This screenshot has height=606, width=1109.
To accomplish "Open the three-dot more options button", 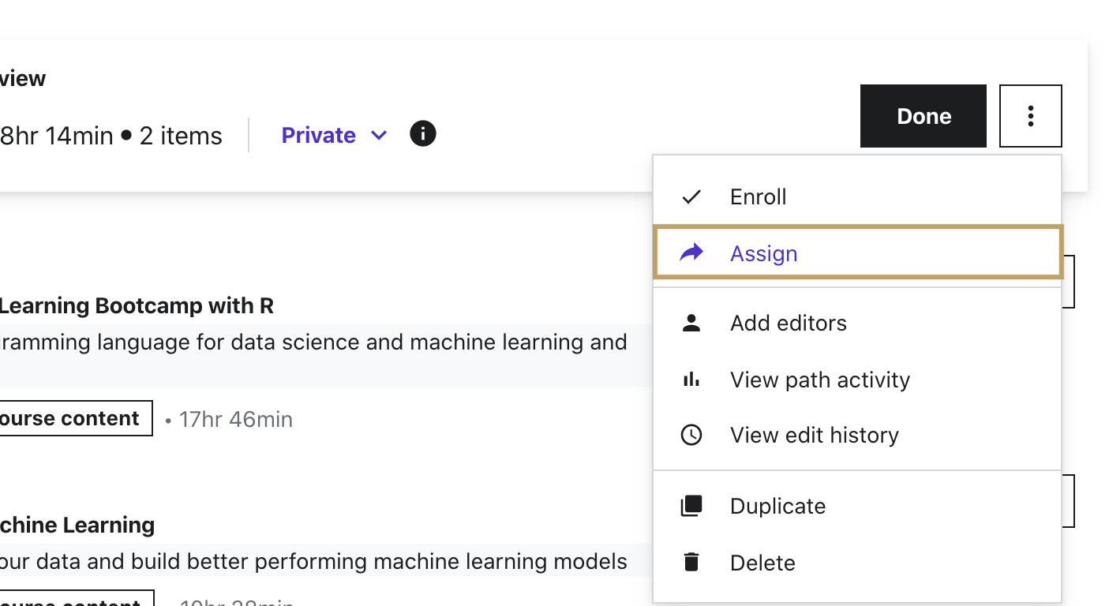I will [1030, 116].
